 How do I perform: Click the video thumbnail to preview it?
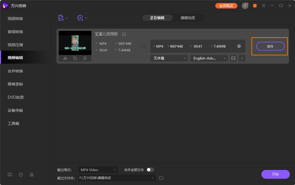tap(75, 43)
